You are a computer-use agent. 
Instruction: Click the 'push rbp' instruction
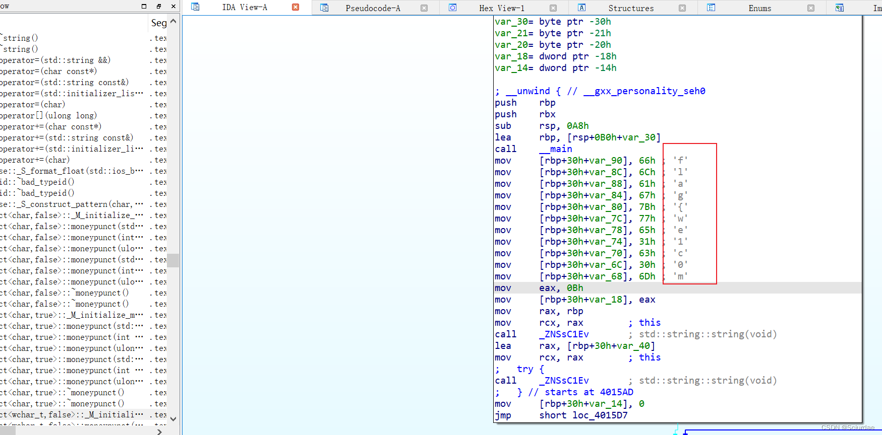(x=525, y=103)
